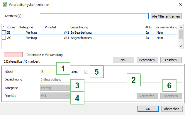
Task: Click the Textfilter info icon
Action: click(19, 16)
